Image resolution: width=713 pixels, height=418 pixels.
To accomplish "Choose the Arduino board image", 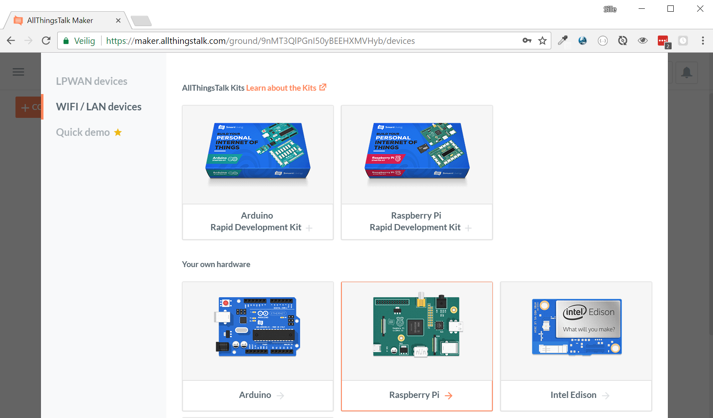I will coord(258,331).
